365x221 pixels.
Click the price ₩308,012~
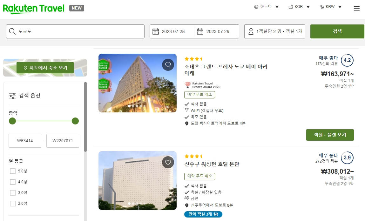point(337,171)
